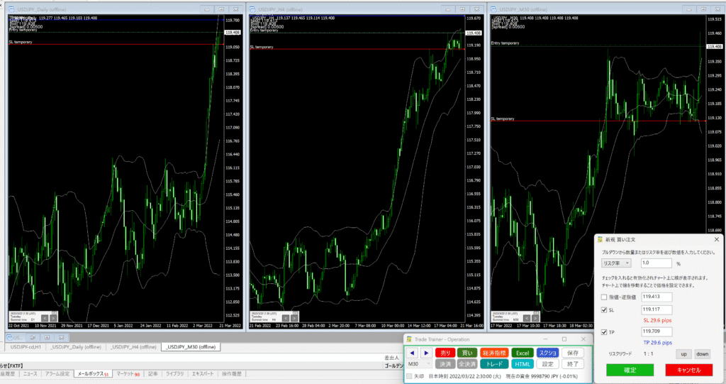The height and width of the screenshot is (384, 726).
Task: Maximize the USDJPY_M30 chart window
Action: click(703, 9)
